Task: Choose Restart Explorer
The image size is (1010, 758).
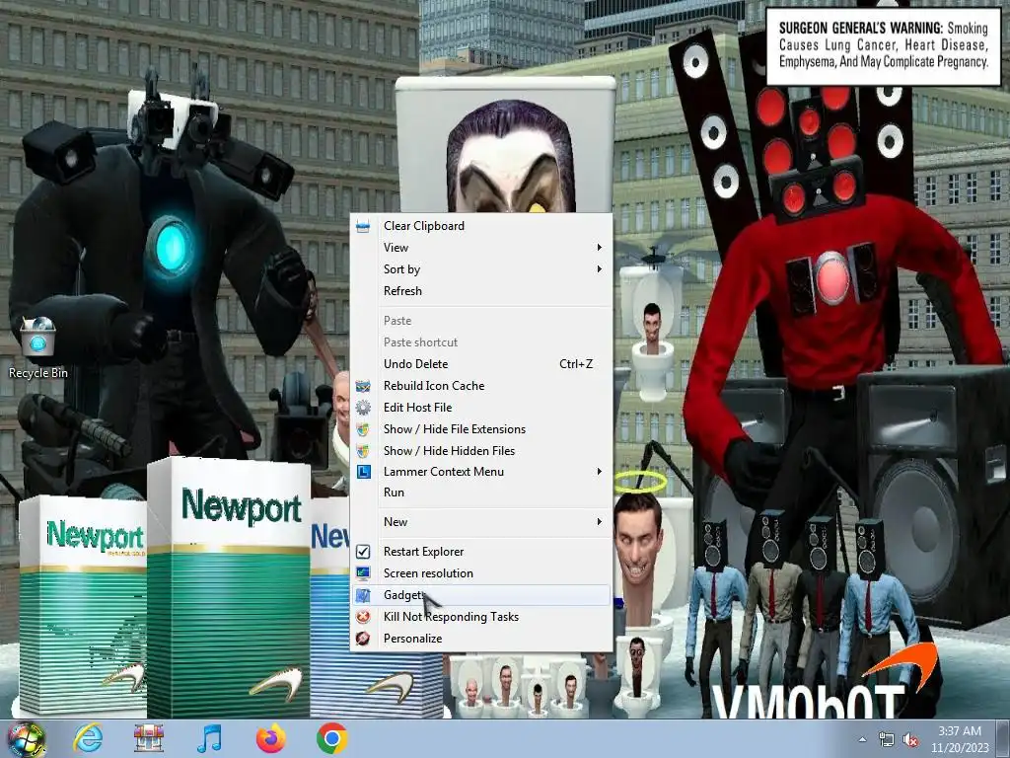Action: 481,552
